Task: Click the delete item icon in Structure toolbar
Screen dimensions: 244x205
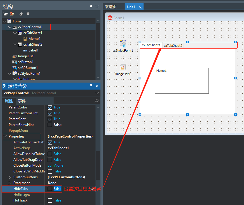Action: click(x=12, y=14)
